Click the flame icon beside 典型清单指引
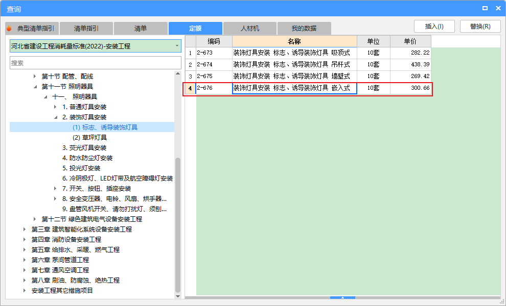Viewport: 506px width, 306px height. tap(9, 28)
